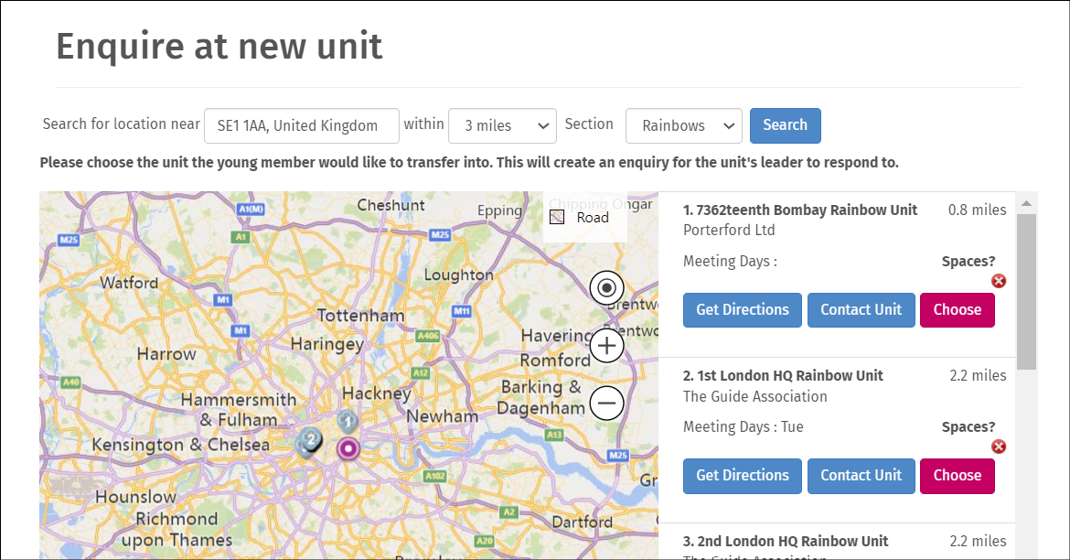Click the '1. 7362teenth Bombay Rainbow Unit' title

point(800,210)
